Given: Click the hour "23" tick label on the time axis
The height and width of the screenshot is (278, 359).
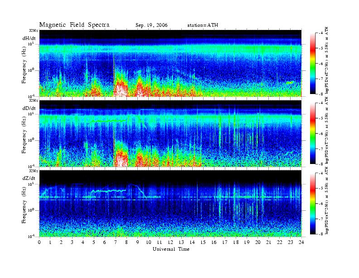Looking at the screenshot, I should pos(291,242).
